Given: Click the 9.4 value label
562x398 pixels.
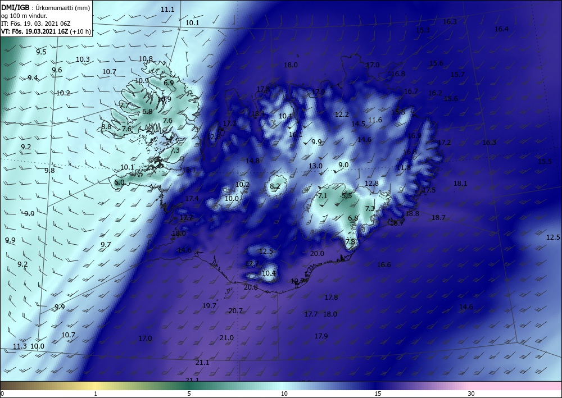Looking at the screenshot, I should coord(33,78).
